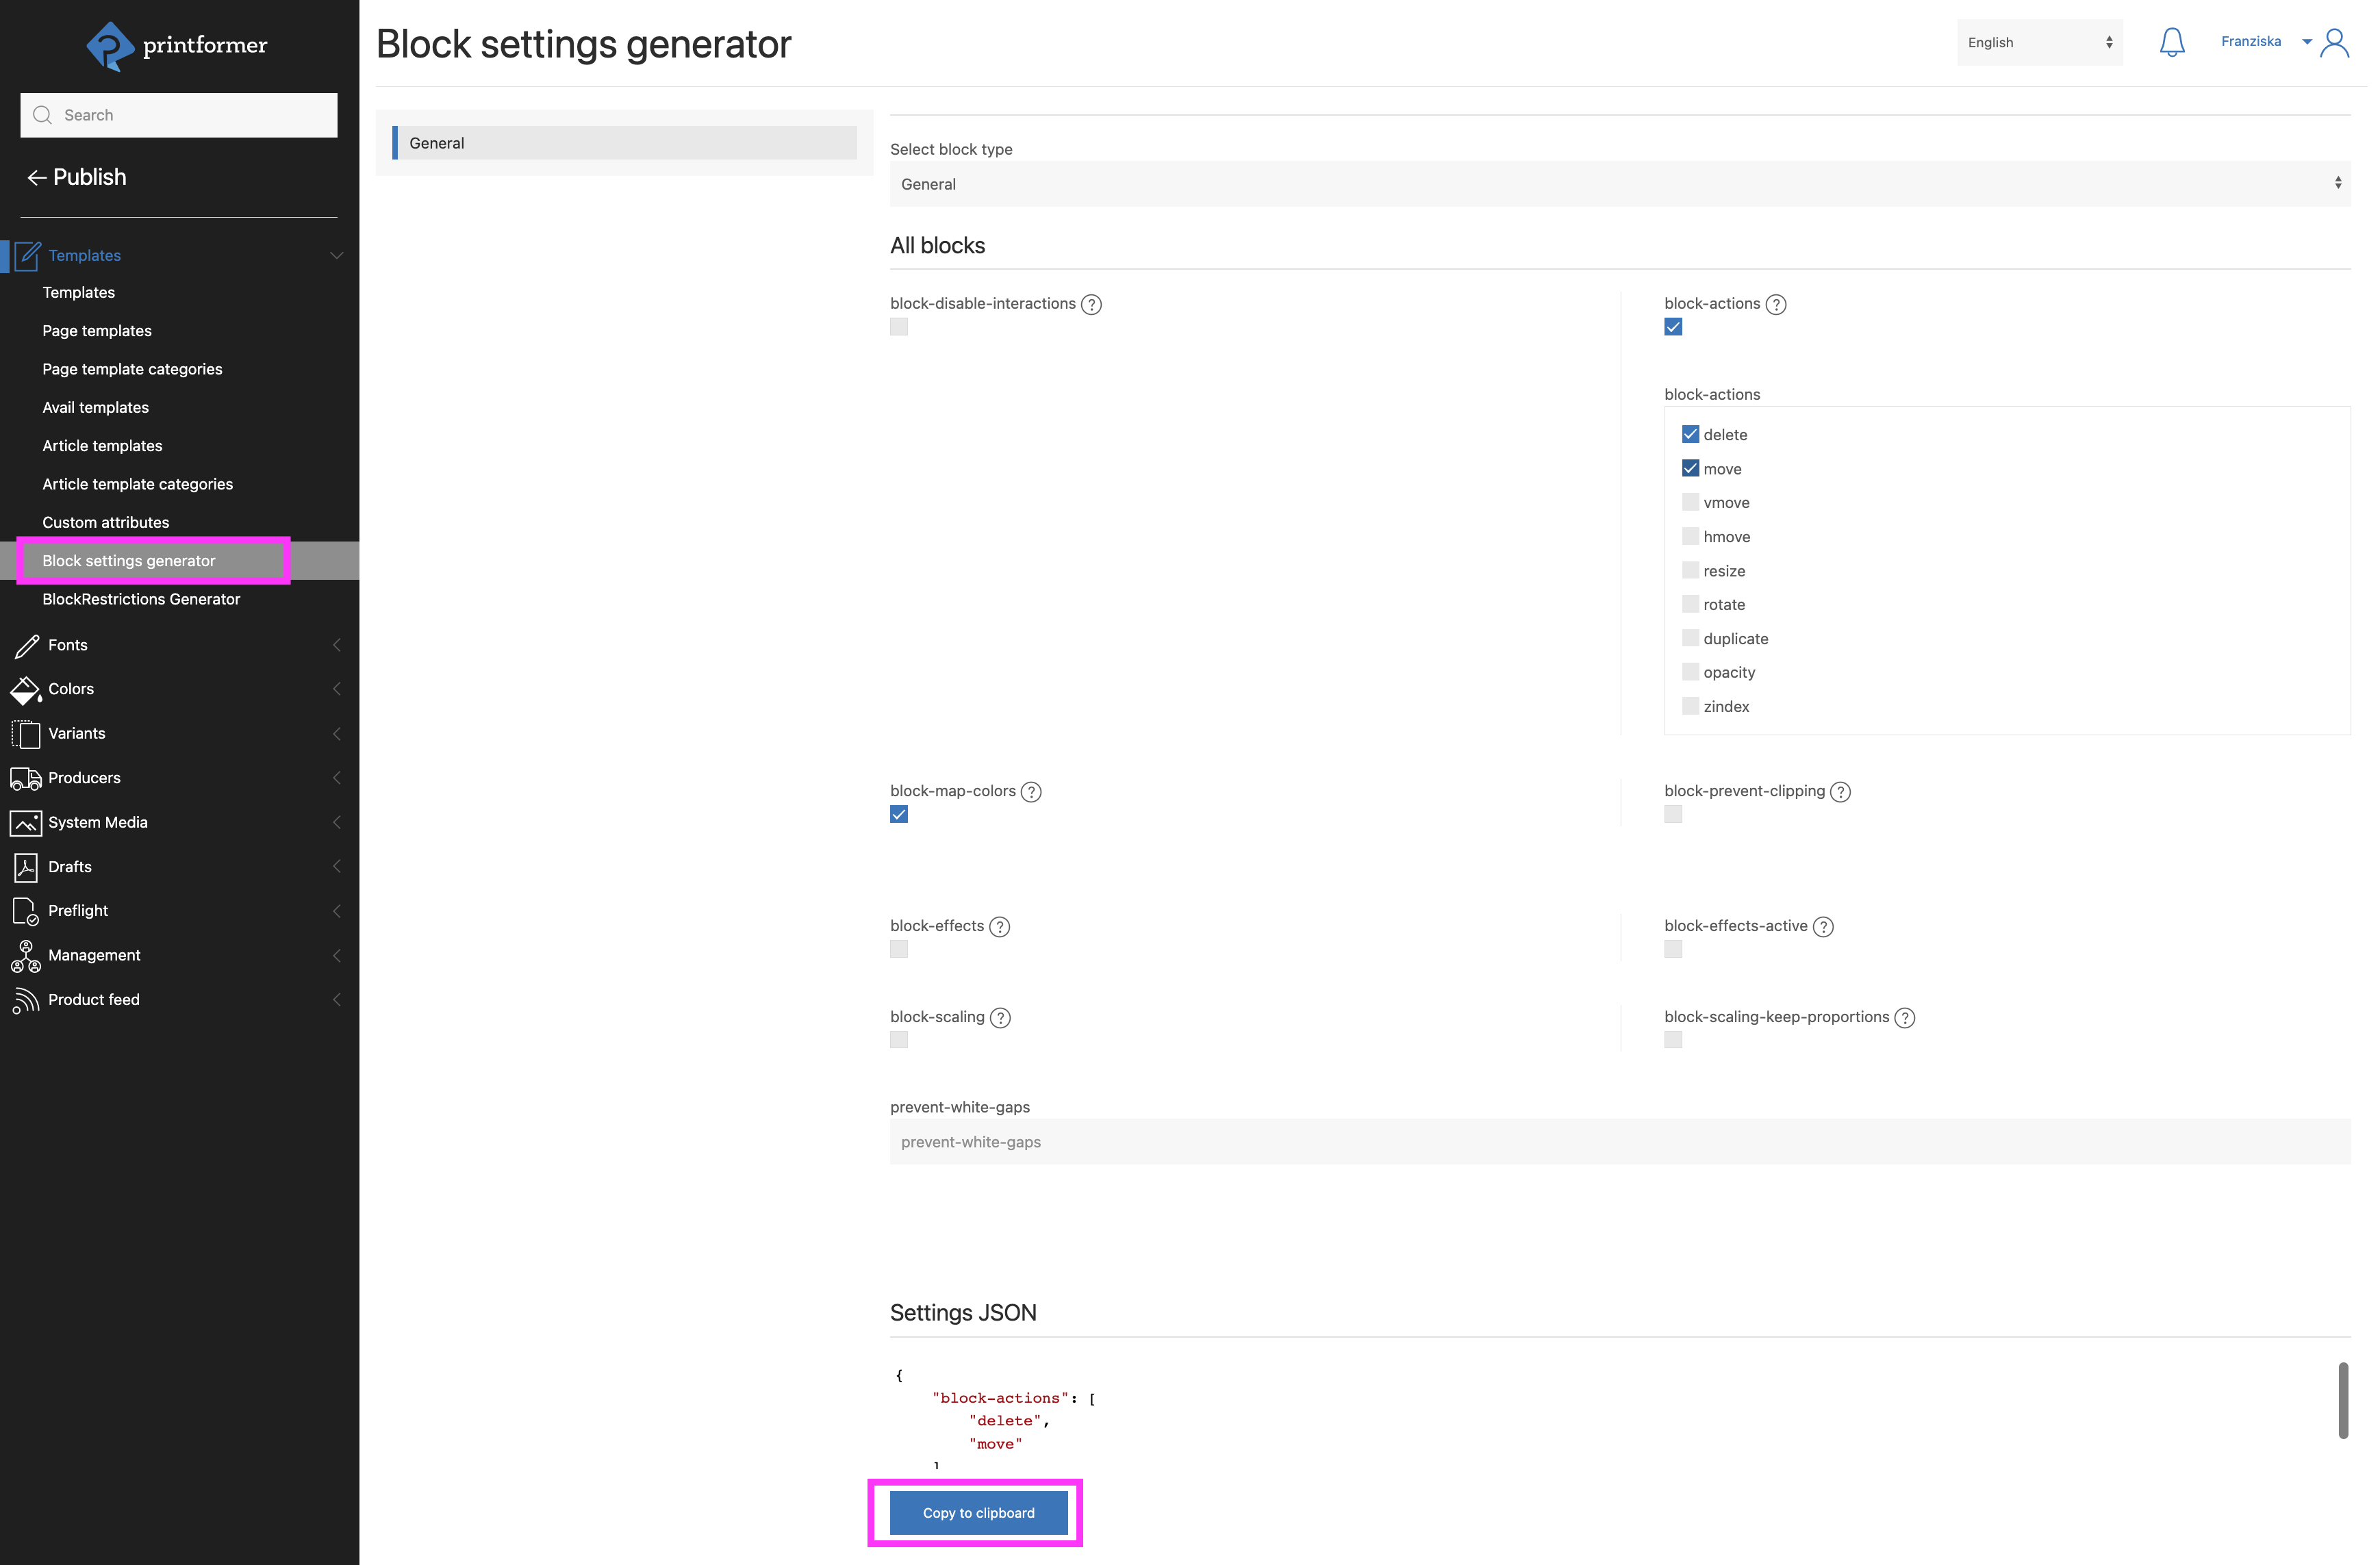This screenshot has width=2380, height=1565.
Task: Select the General tab
Action: pyautogui.click(x=622, y=142)
